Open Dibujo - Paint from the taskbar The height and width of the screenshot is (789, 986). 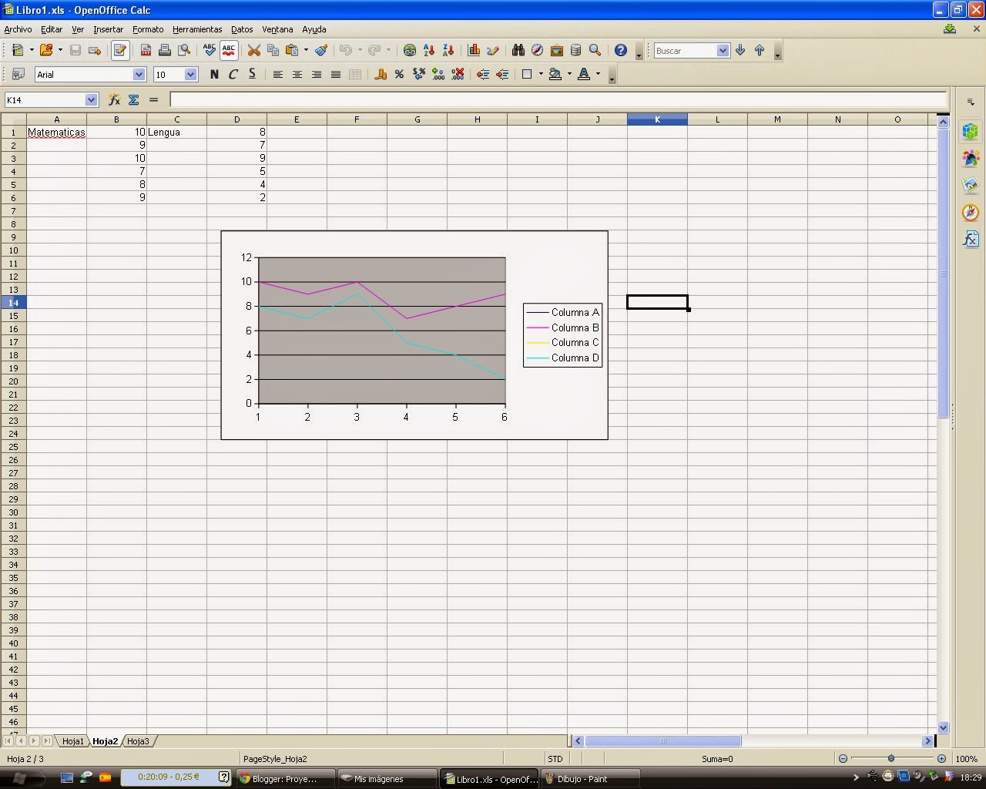(590, 778)
